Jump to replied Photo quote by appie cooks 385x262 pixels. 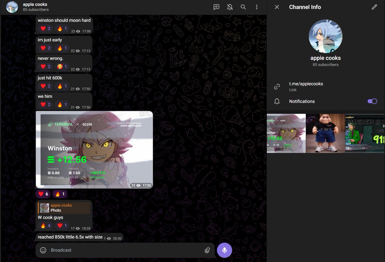[64, 208]
